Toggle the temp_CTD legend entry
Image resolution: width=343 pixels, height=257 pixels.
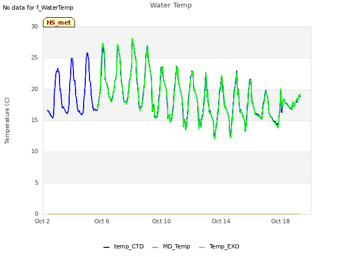click(123, 246)
